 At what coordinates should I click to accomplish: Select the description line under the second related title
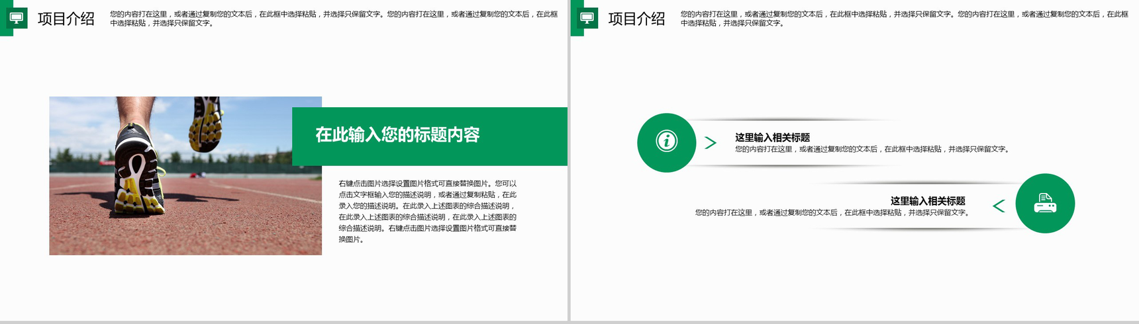coord(832,213)
